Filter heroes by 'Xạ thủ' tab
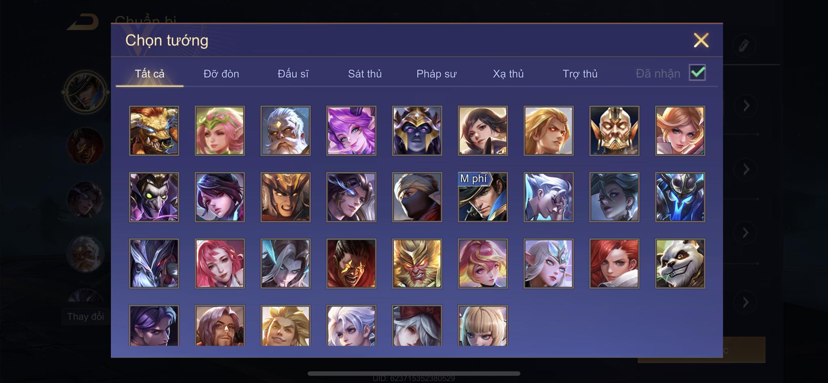 click(x=508, y=74)
